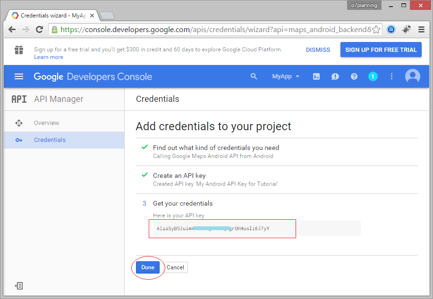Click the Google Developers Console logo

tap(93, 76)
